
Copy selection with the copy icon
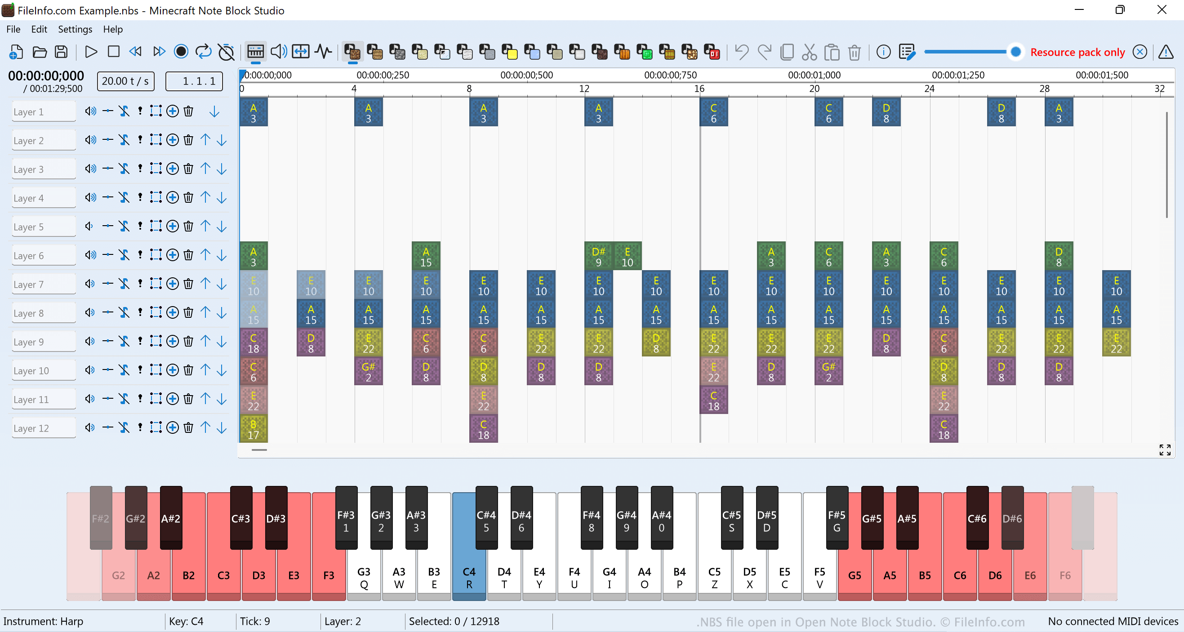(x=787, y=52)
